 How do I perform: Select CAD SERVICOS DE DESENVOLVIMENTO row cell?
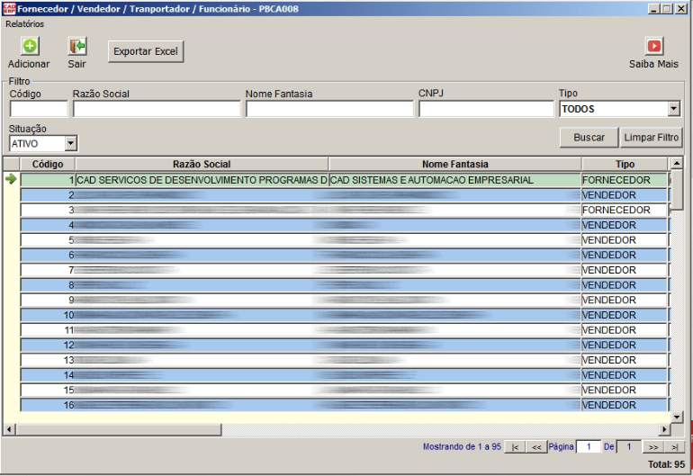pyautogui.click(x=202, y=180)
